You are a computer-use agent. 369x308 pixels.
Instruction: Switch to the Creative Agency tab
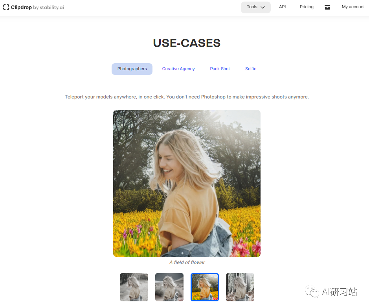point(178,69)
